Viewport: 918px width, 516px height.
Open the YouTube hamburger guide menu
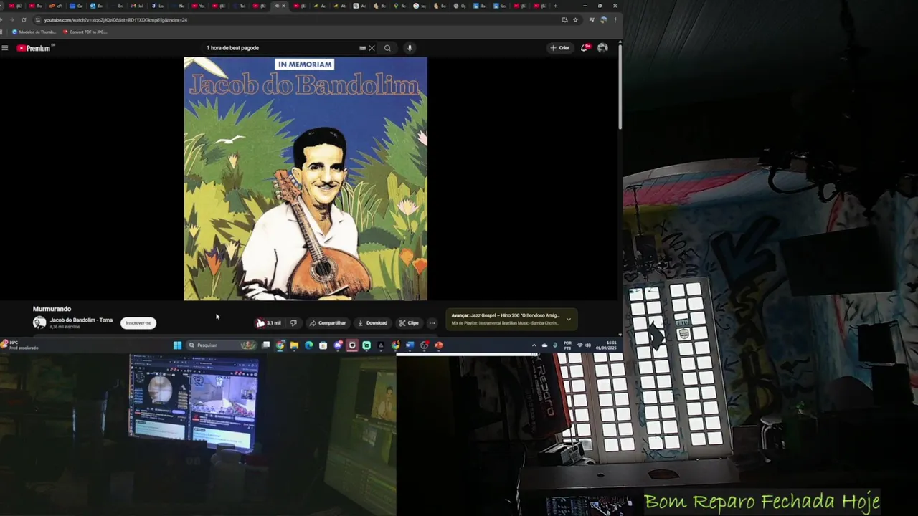tap(5, 48)
